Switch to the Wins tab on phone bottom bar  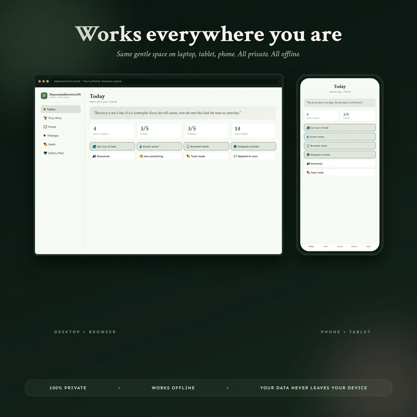point(326,246)
